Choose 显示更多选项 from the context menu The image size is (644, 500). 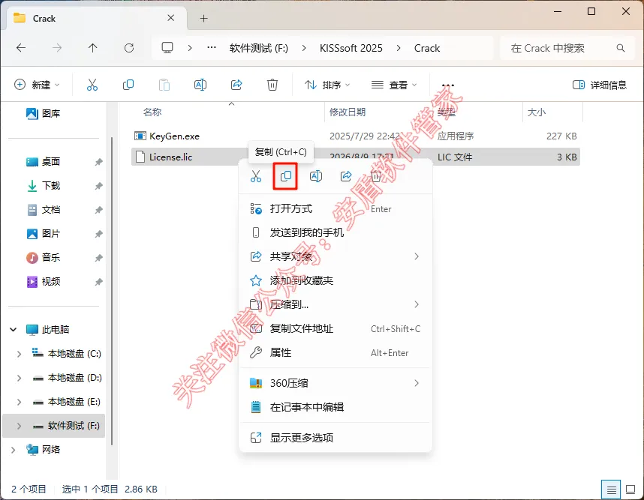pos(336,438)
